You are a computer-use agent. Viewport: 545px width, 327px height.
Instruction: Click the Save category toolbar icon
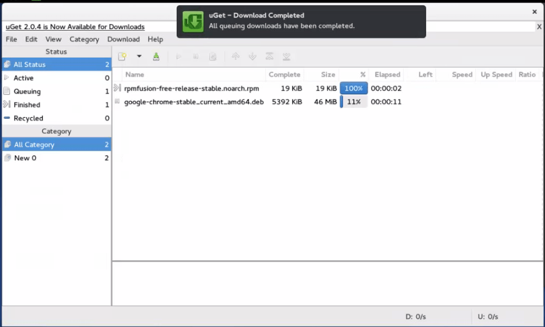click(156, 57)
